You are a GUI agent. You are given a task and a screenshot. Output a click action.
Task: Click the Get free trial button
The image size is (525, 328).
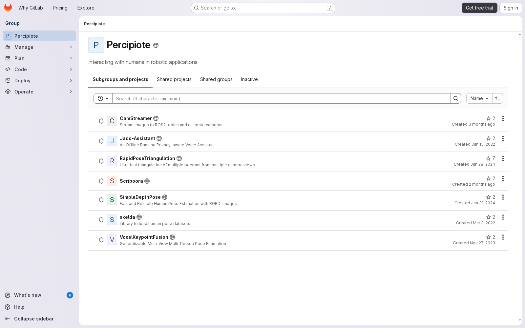pos(479,8)
